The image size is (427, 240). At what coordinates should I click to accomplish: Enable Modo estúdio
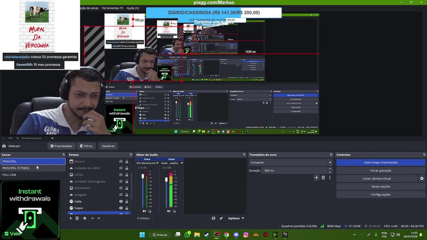(381, 186)
